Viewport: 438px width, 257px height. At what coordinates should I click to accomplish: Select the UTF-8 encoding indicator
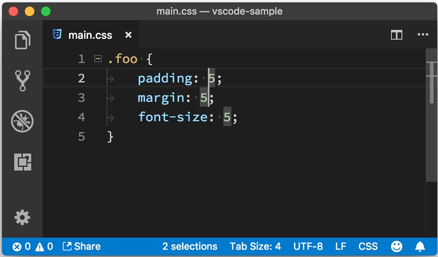click(x=308, y=246)
